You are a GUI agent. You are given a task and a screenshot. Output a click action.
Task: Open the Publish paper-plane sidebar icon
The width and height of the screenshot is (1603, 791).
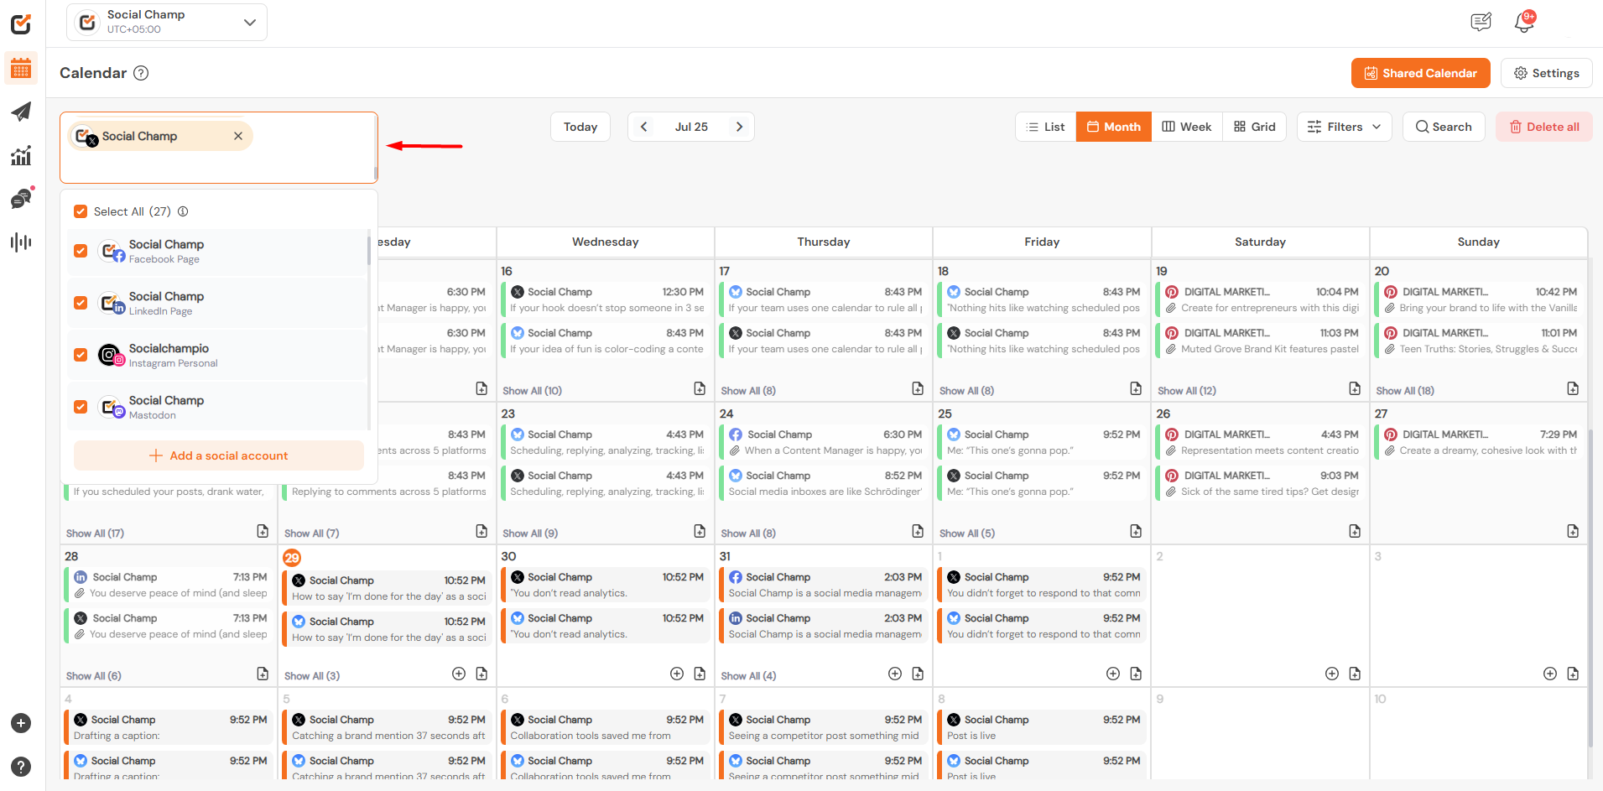21,112
